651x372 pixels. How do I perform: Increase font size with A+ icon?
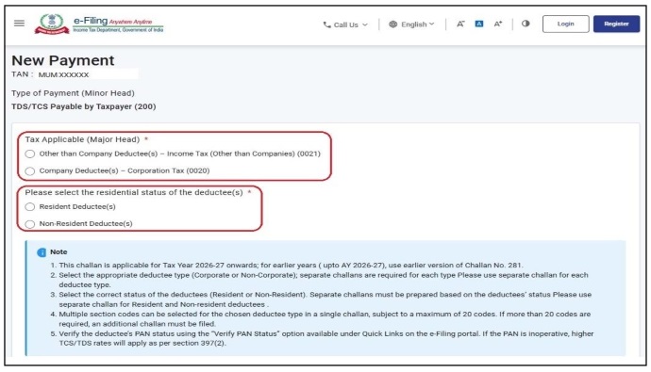[498, 24]
